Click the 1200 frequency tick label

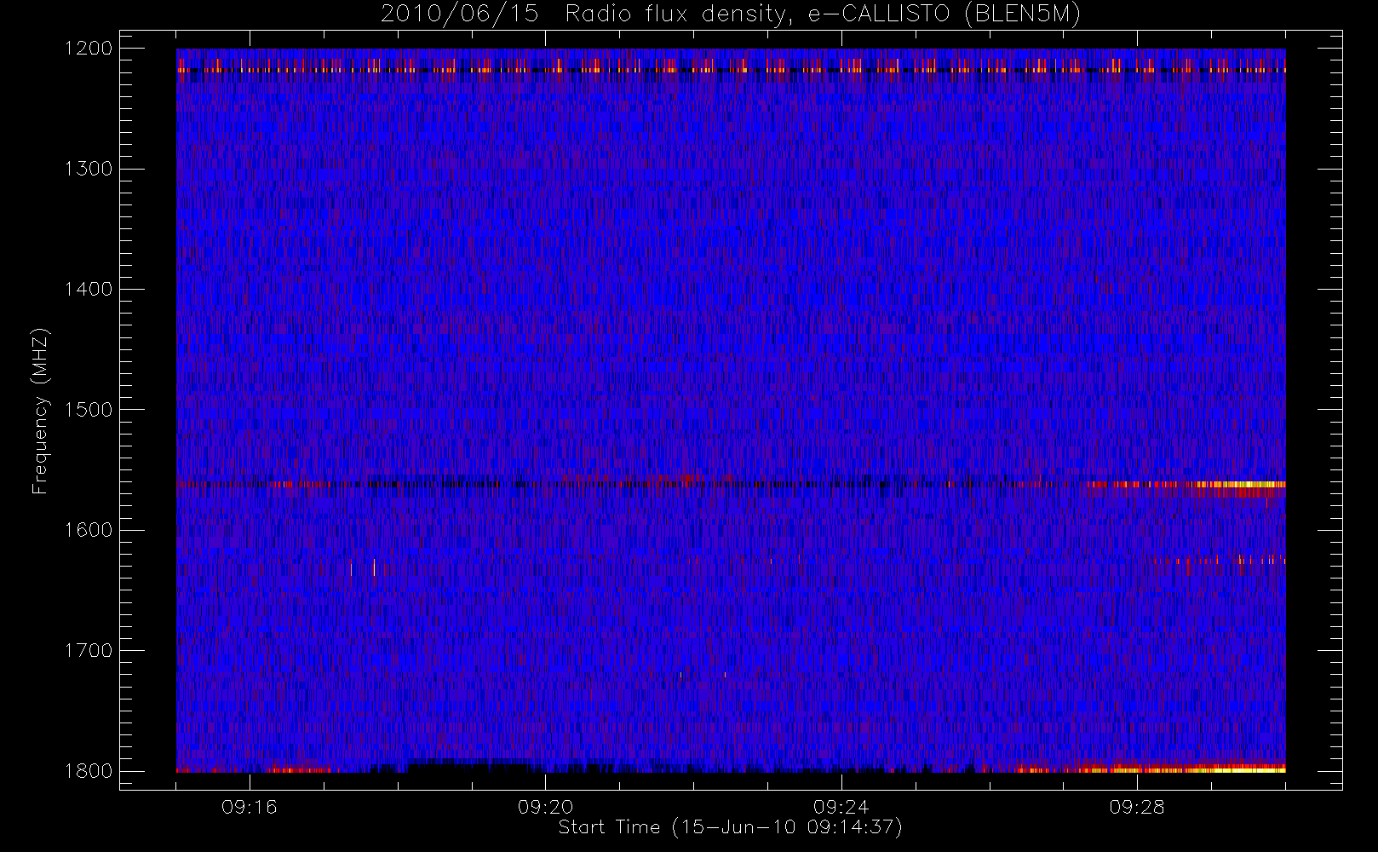click(89, 49)
